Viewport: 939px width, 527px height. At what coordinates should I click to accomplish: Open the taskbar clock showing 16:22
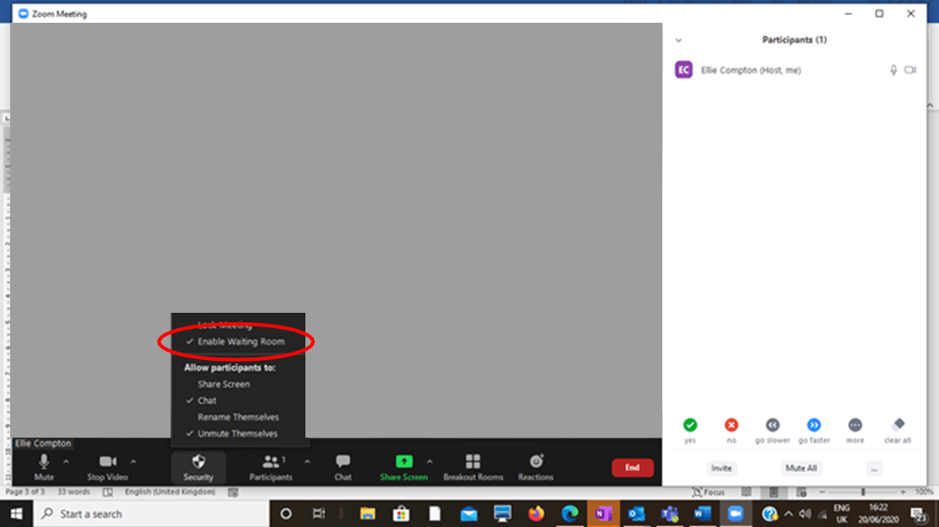click(x=878, y=514)
